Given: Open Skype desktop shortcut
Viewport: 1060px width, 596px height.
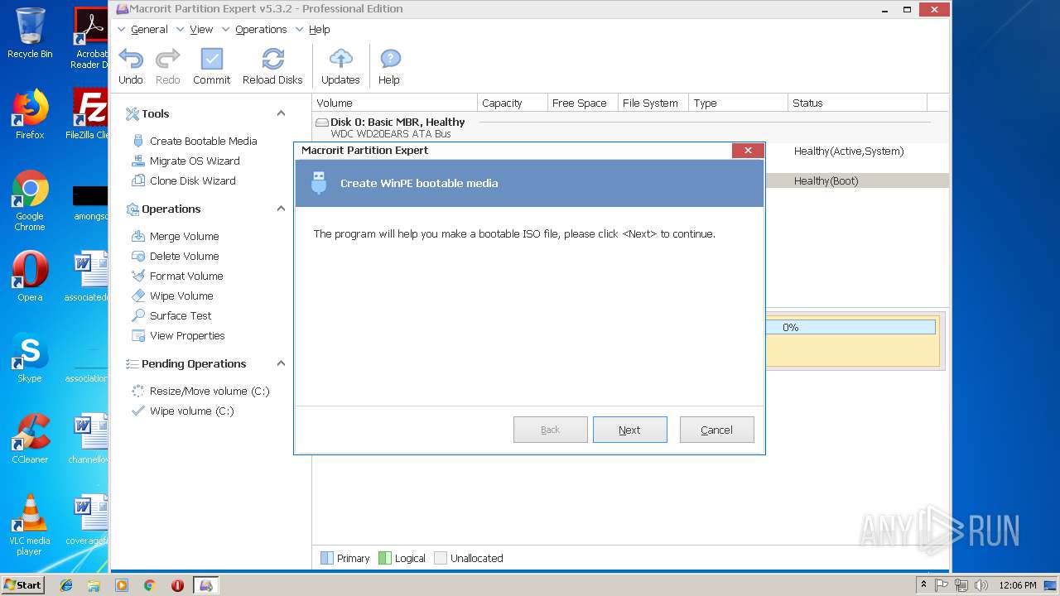Looking at the screenshot, I should click(30, 358).
